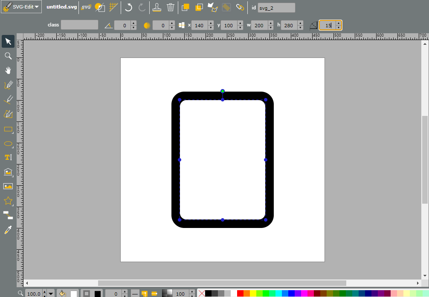The width and height of the screenshot is (429, 297).
Task: Click the Undo arrow
Action: pos(128,7)
